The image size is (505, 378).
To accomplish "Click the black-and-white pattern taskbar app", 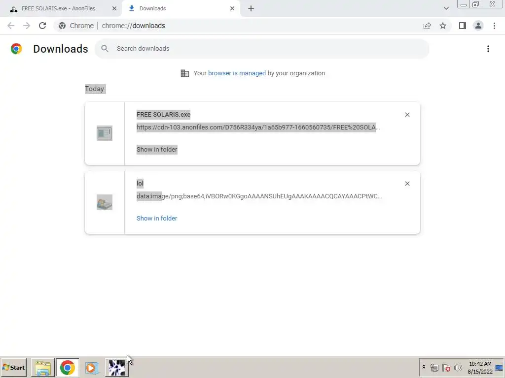I will point(116,367).
